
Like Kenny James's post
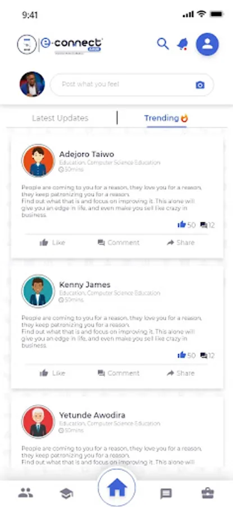[x=52, y=373]
